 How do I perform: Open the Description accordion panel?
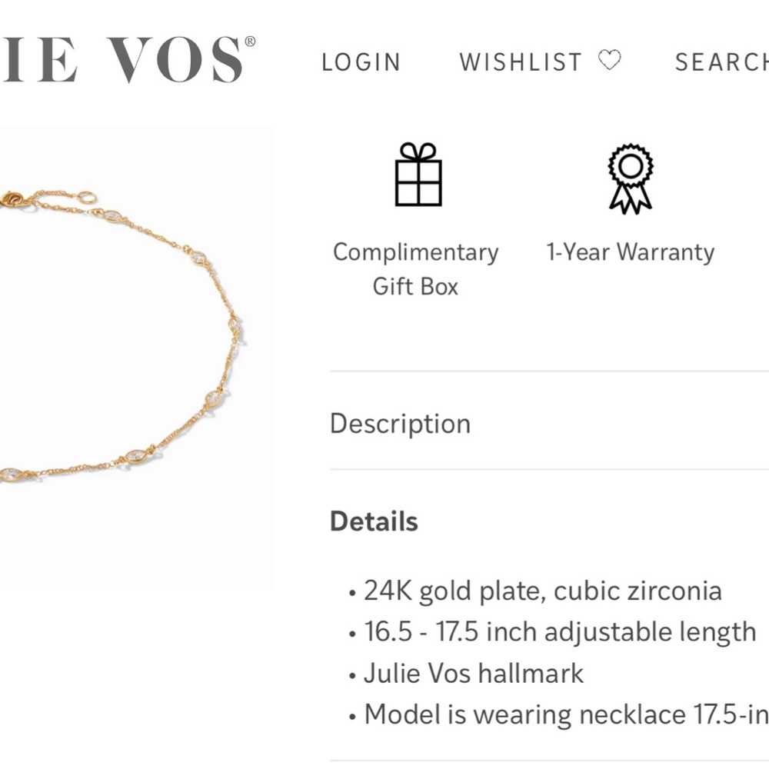(400, 423)
